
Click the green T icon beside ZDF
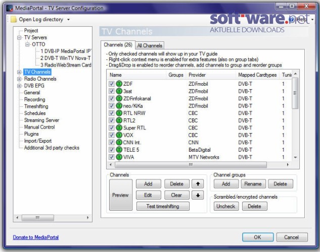click(119, 84)
